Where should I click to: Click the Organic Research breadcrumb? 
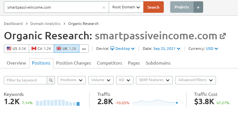coord(83,24)
